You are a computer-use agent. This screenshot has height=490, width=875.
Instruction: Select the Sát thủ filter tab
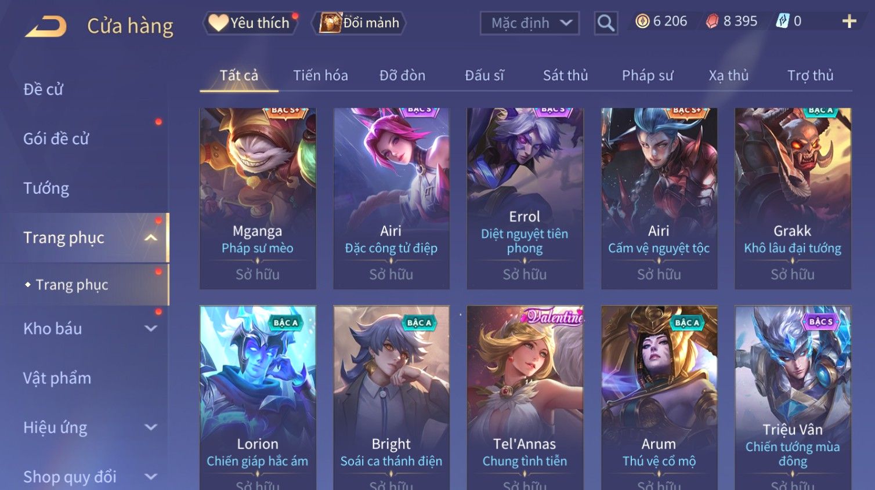click(x=565, y=75)
